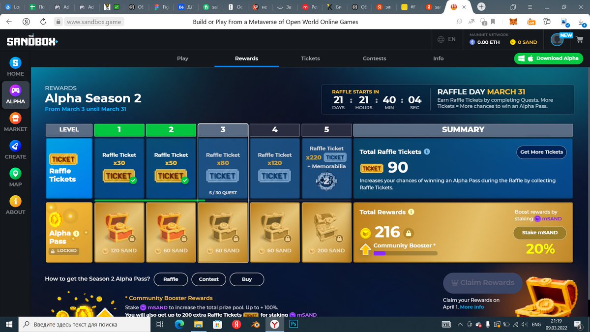The width and height of the screenshot is (590, 332).
Task: Click the translate page icon in address bar
Action: pos(472,22)
